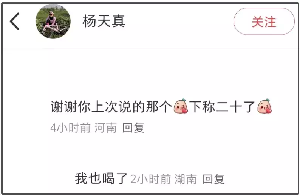300x195 pixels.
Task: Reply to the 湖南 comment via 回复
Action: tap(213, 179)
